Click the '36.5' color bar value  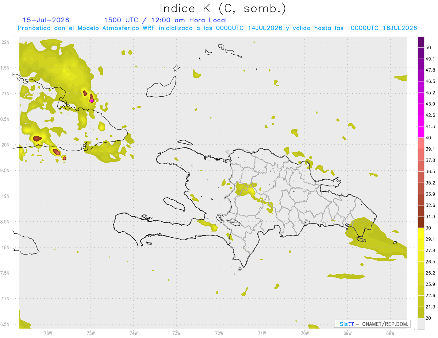tap(430, 171)
